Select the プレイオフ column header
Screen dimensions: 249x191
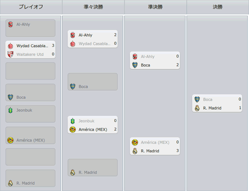coord(31,7)
